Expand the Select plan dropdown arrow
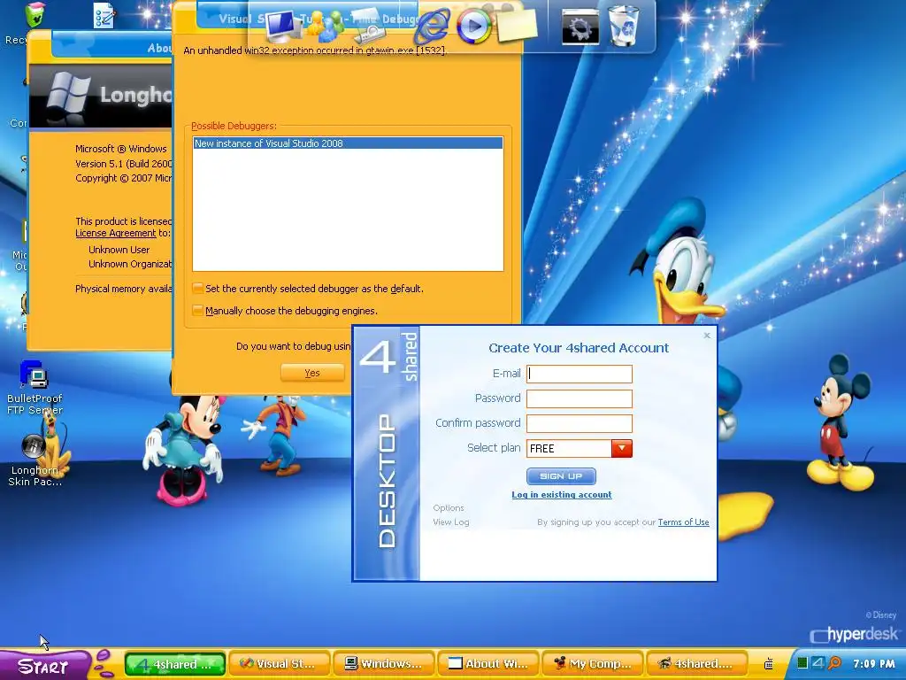Viewport: 906px width, 680px height. pyautogui.click(x=622, y=448)
